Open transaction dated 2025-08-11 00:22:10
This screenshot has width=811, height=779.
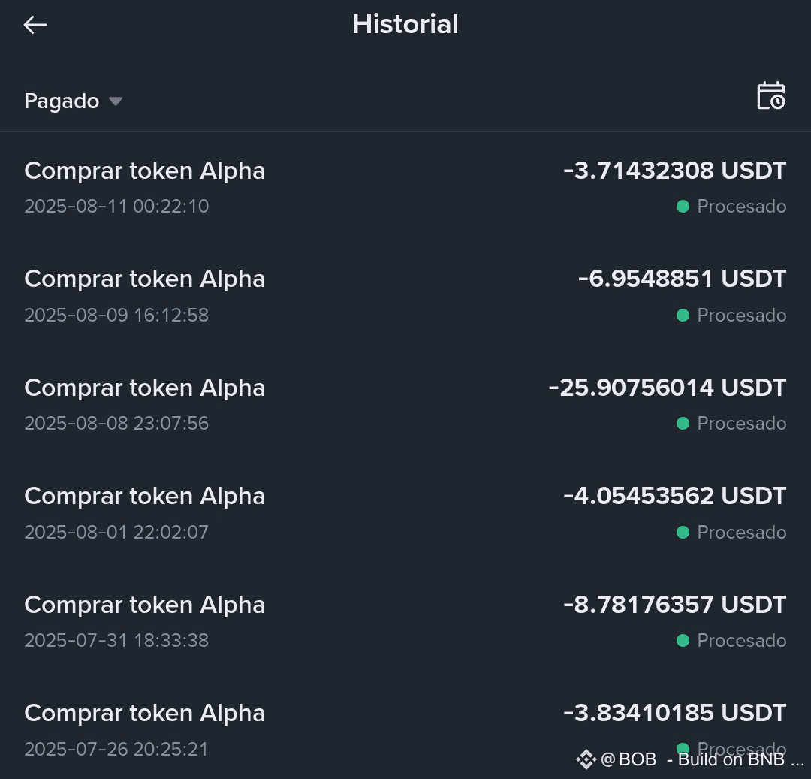tap(405, 187)
